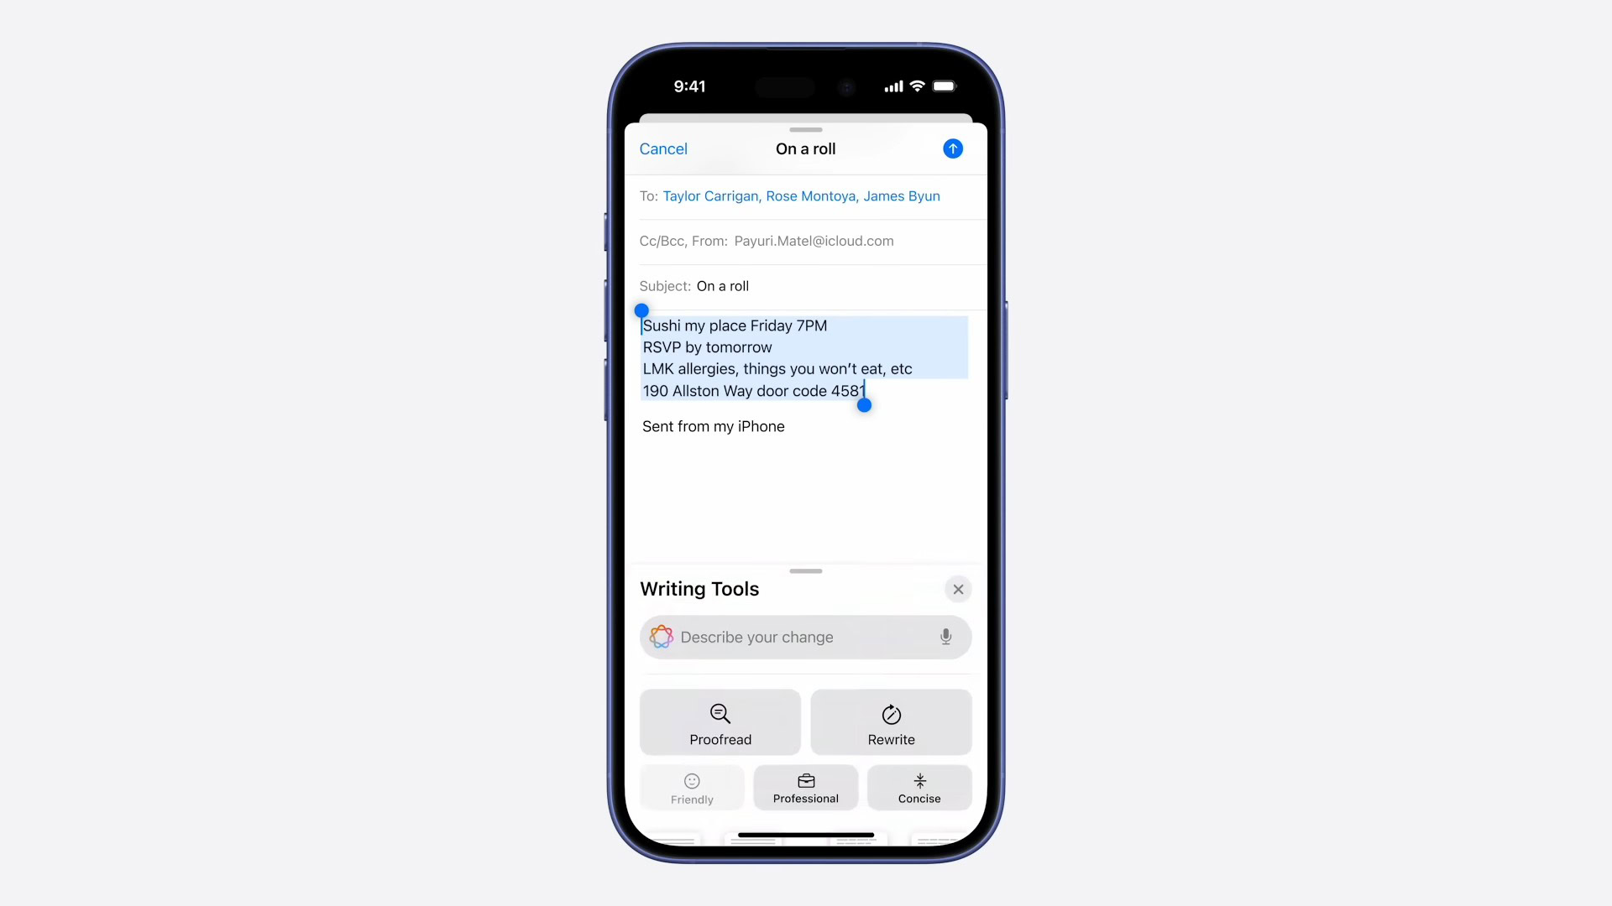Click the Writing Tools sparkle icon

(661, 638)
